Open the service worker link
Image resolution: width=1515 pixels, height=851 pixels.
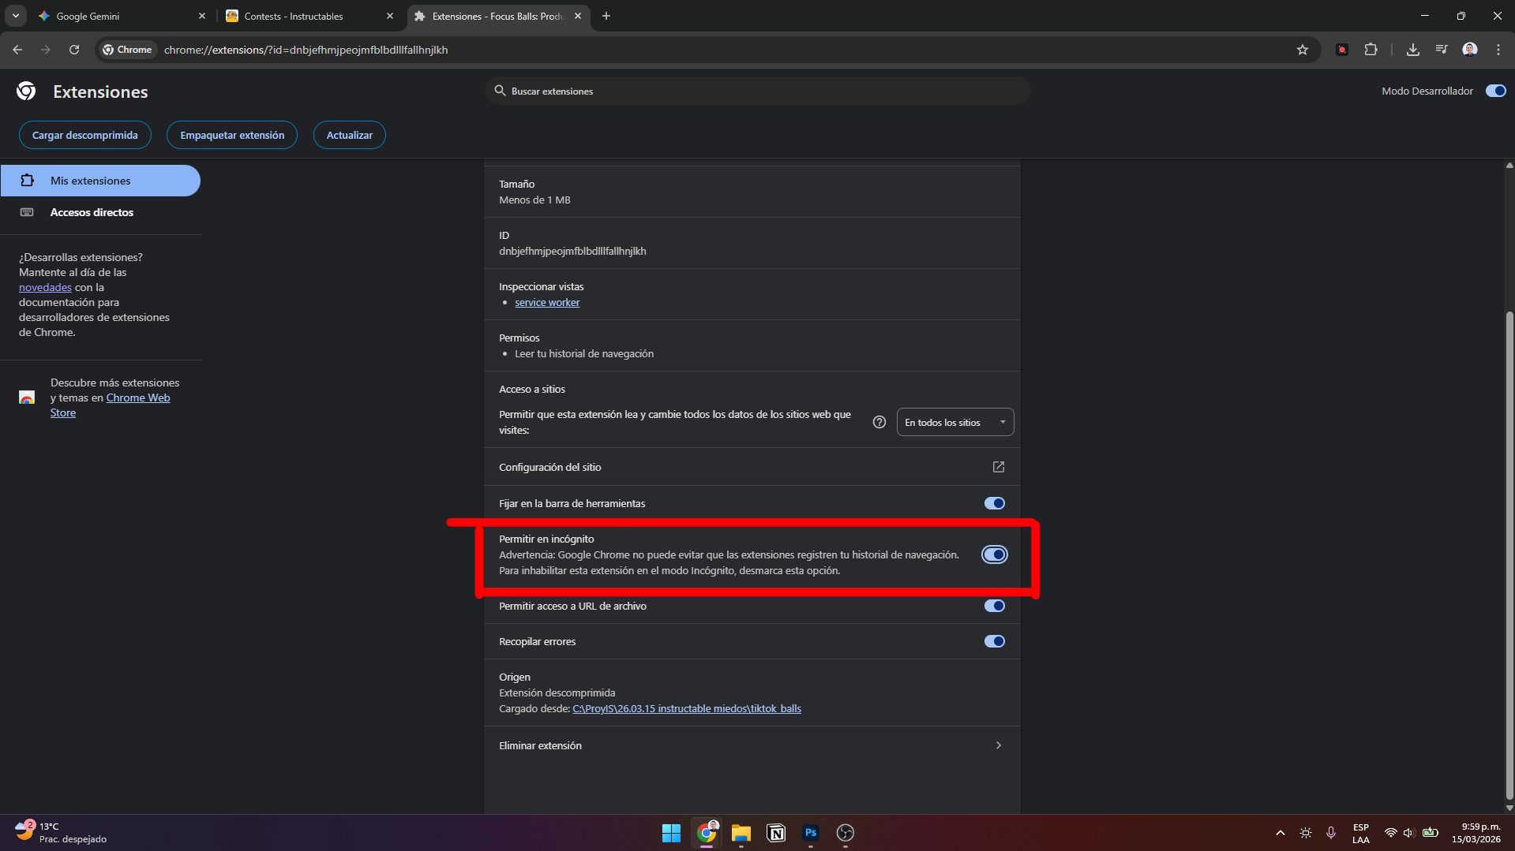pyautogui.click(x=547, y=302)
